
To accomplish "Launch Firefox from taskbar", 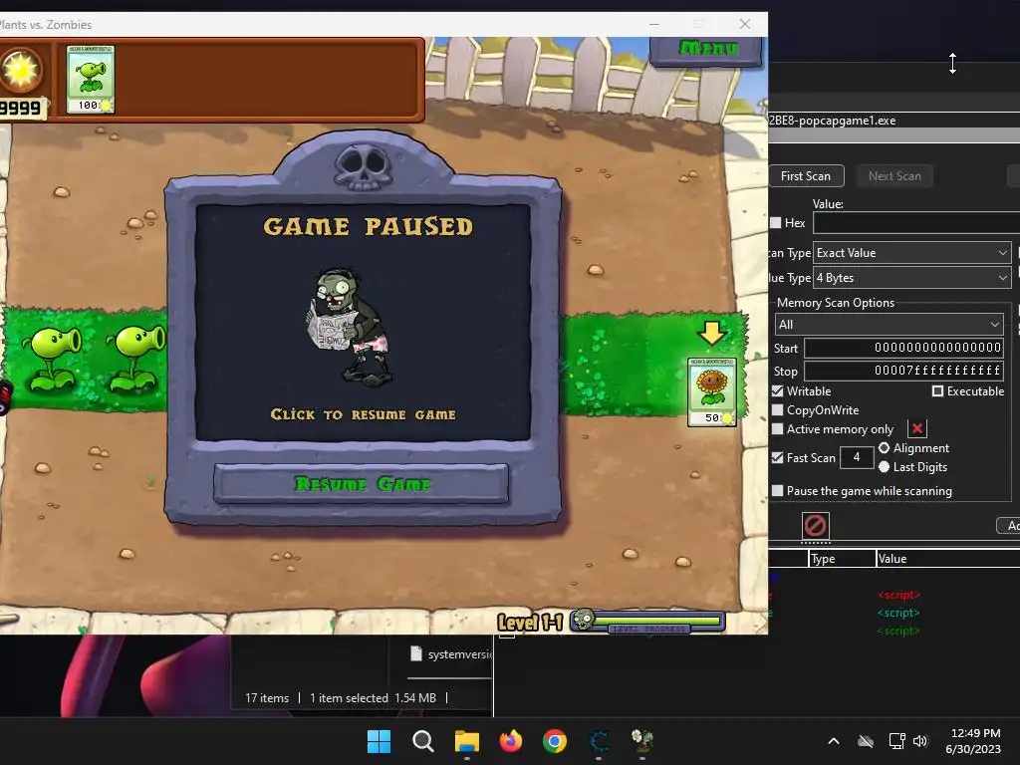I will (511, 741).
